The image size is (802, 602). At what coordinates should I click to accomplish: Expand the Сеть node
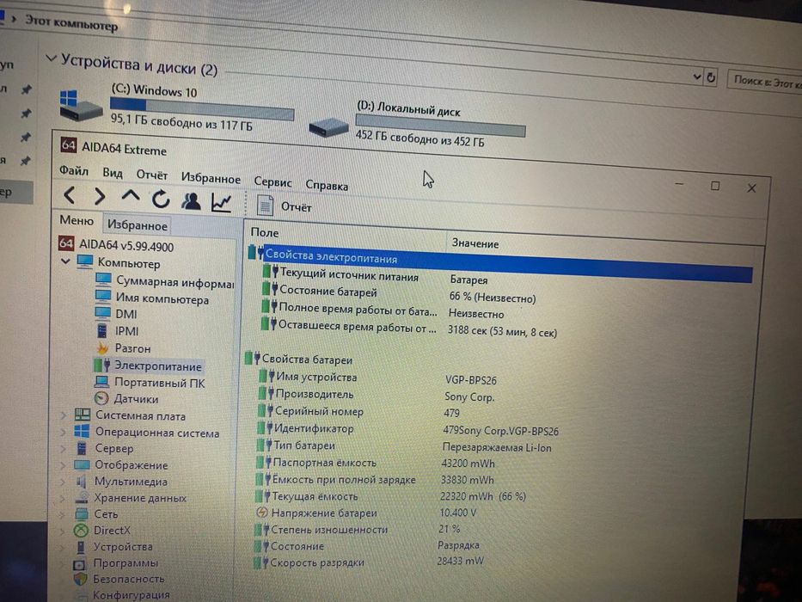coord(63,513)
